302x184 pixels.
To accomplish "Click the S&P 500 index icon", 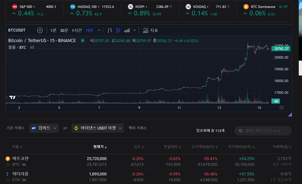I will point(15,7).
